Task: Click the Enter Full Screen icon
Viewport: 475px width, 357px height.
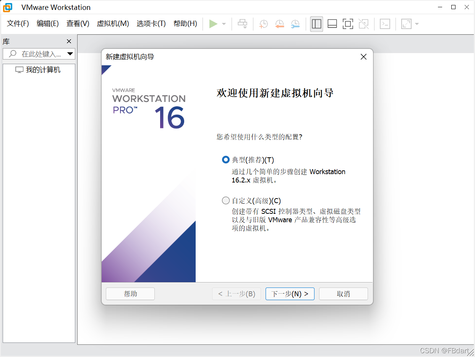Action: [x=348, y=24]
